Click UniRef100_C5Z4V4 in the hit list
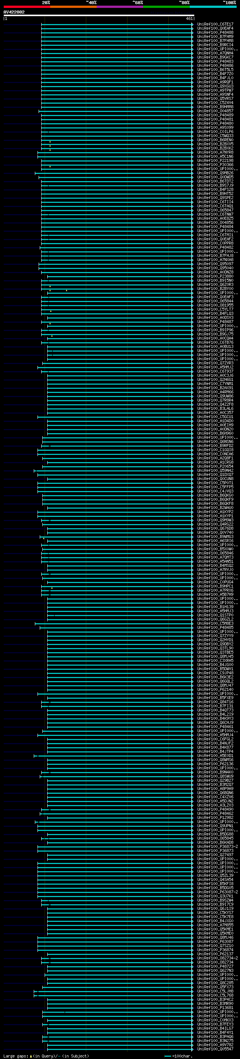 [x=215, y=103]
